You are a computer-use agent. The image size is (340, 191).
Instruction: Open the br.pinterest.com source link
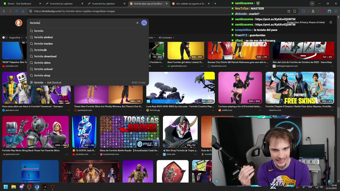(x=111, y=154)
